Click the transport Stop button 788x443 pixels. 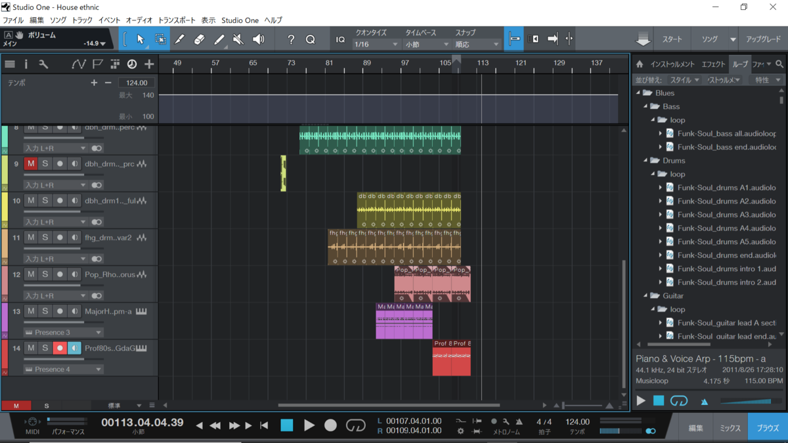(x=287, y=425)
